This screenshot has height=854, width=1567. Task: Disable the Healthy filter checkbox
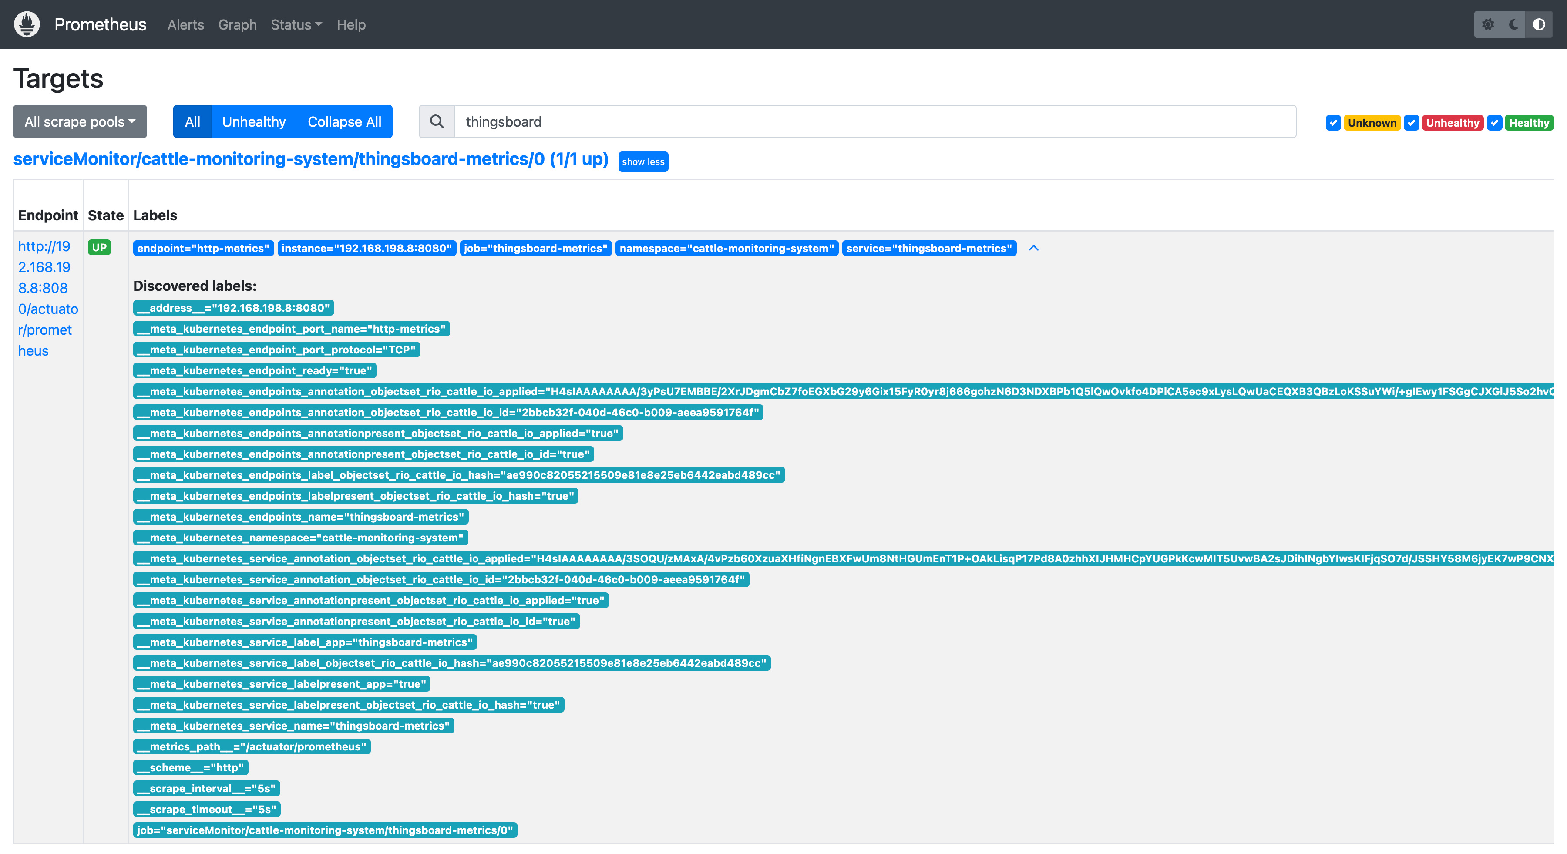[1495, 123]
